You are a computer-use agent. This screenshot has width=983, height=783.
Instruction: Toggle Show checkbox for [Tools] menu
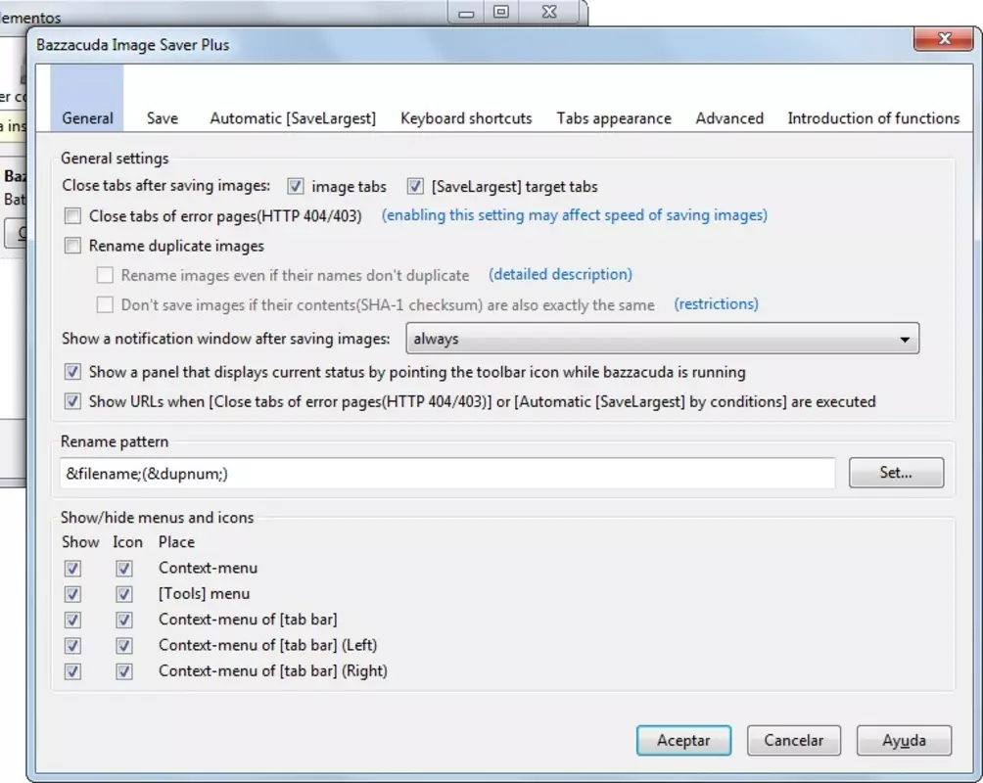[72, 594]
